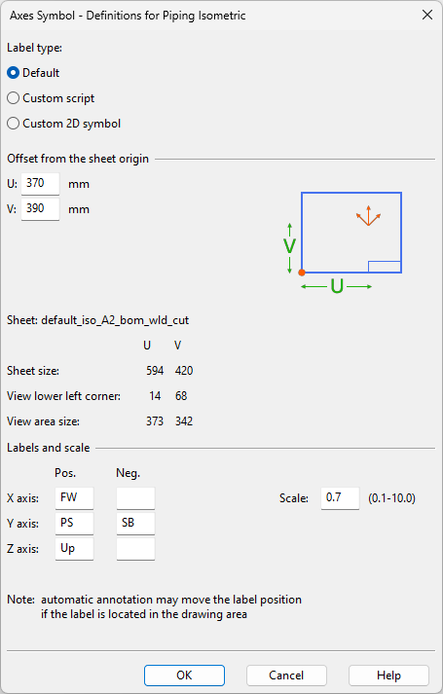The width and height of the screenshot is (443, 694).
Task: Click the blue sheet outline preview
Action: 351,233
